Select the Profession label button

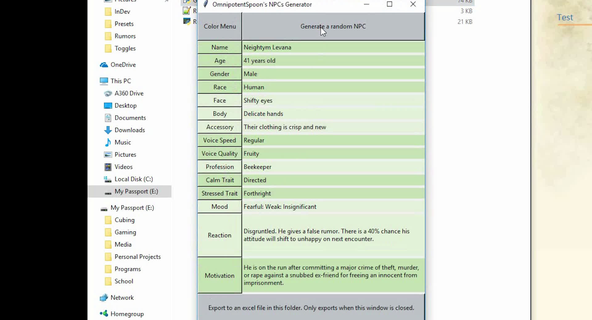220,167
